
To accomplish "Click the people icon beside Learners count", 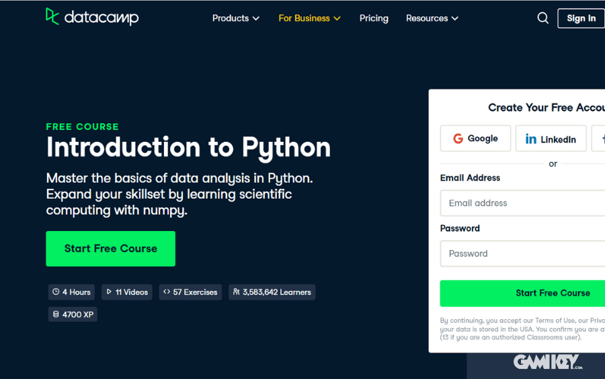I will tap(236, 292).
